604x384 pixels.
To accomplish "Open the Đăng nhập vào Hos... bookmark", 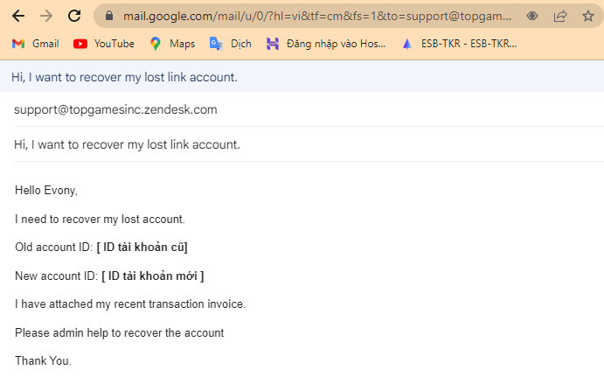I will (x=326, y=43).
